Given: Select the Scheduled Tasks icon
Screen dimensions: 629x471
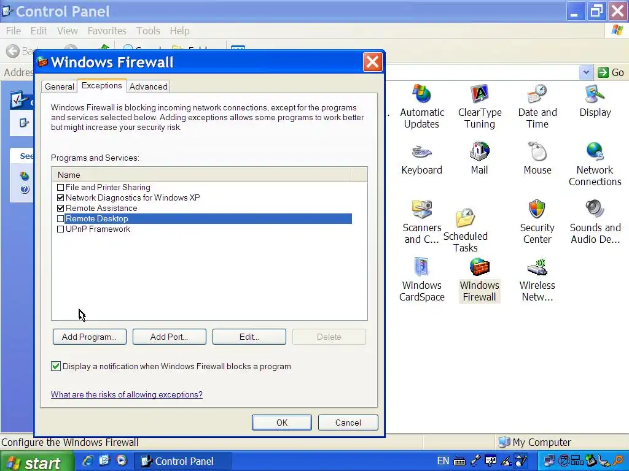Looking at the screenshot, I should (x=466, y=231).
